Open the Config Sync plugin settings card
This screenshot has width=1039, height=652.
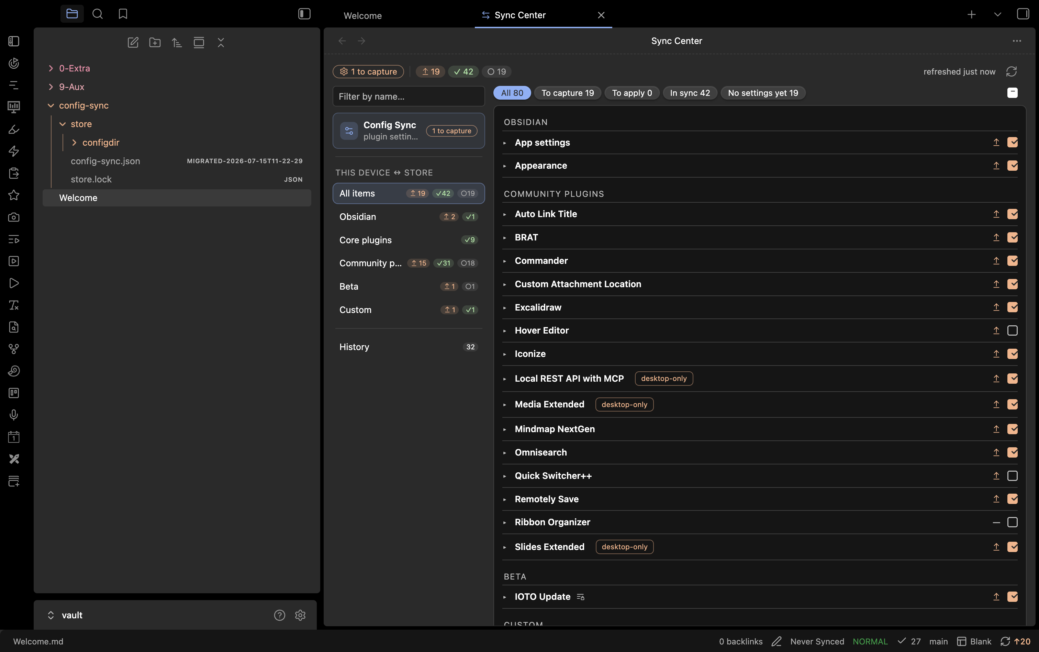(409, 131)
